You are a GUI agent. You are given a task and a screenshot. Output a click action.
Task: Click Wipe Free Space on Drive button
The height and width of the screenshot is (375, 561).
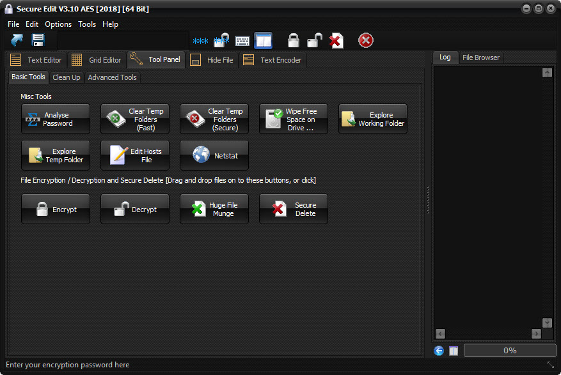[x=294, y=119]
